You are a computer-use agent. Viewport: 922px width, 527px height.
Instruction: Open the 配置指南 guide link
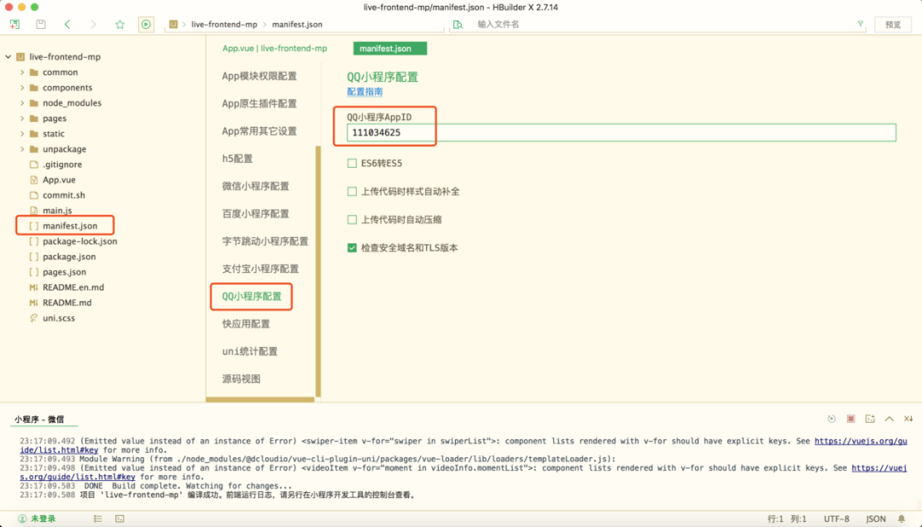point(365,91)
